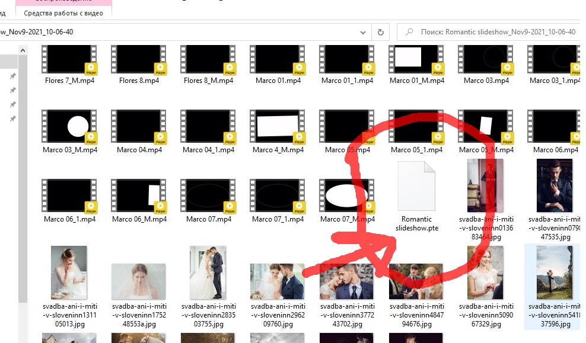Viewport: 586px width, 343px height.
Task: Select the Marco 01.mp4 video icon
Action: click(278, 60)
